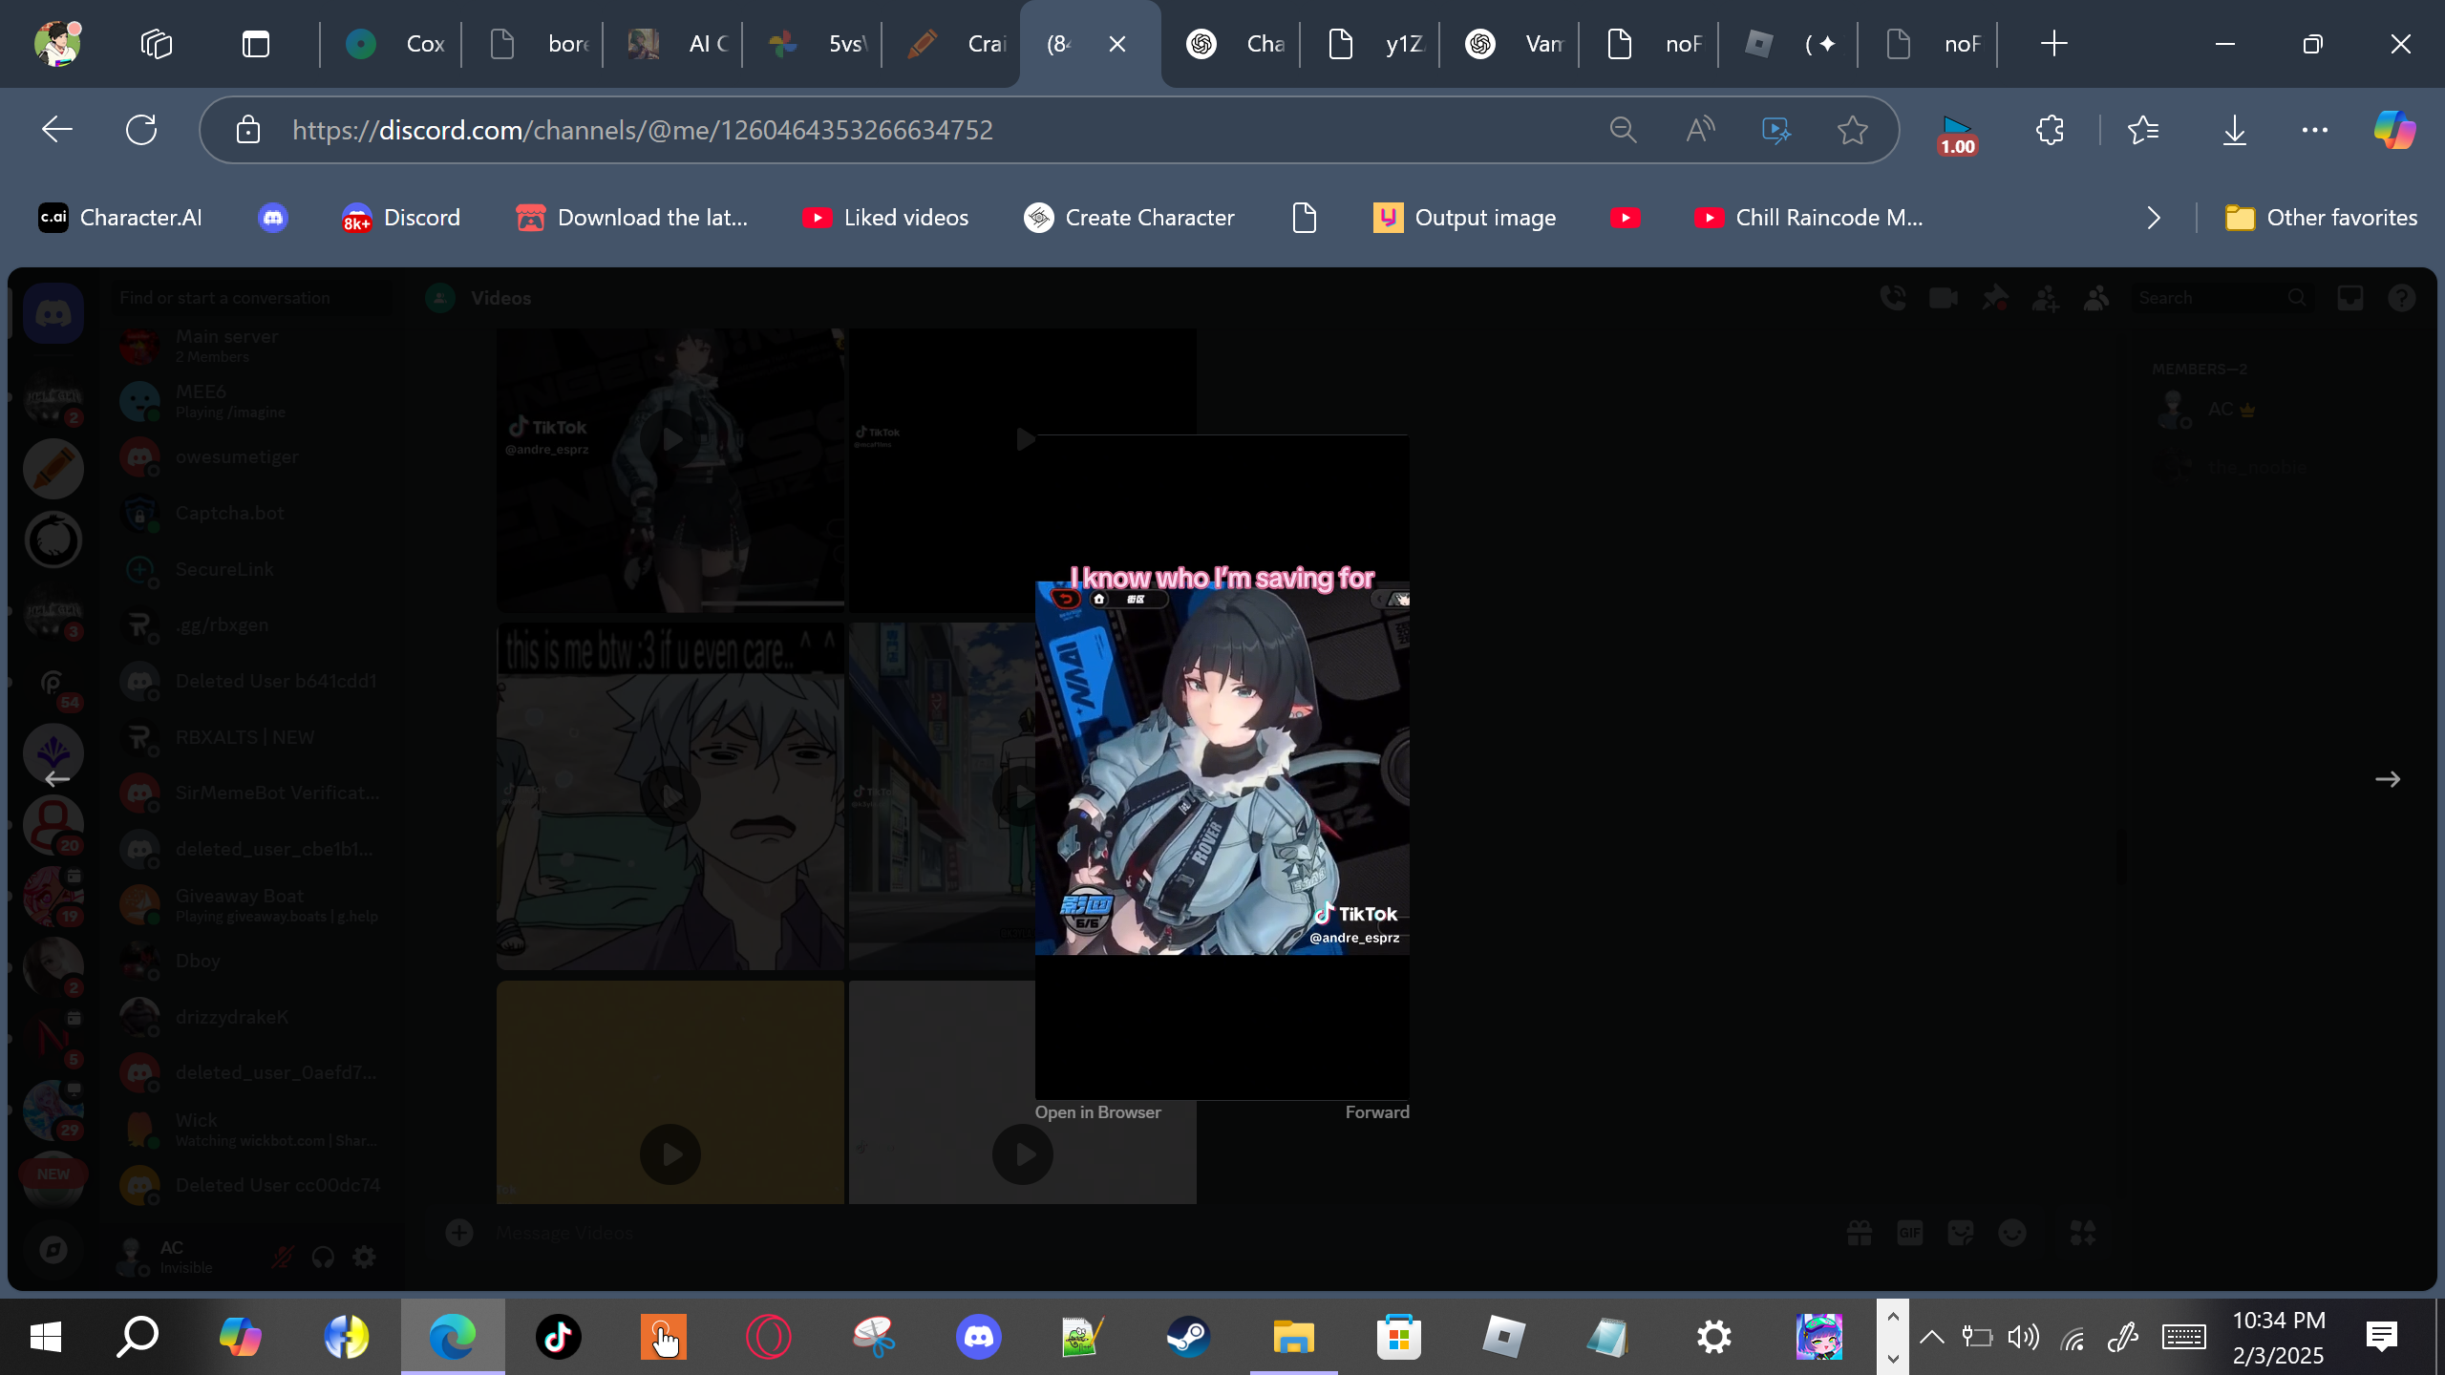This screenshot has height=1375, width=2445.
Task: Open Opera browser from the taskbar
Action: pyautogui.click(x=769, y=1337)
